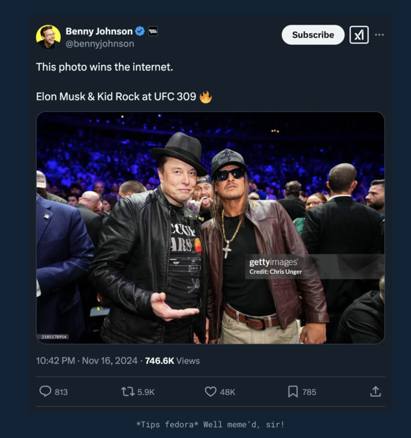
Task: Click the gettyimages watermark credit overlay
Action: (276, 266)
